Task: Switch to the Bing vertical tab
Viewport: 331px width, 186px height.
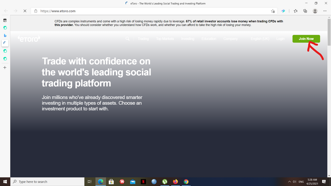Action: [5, 35]
